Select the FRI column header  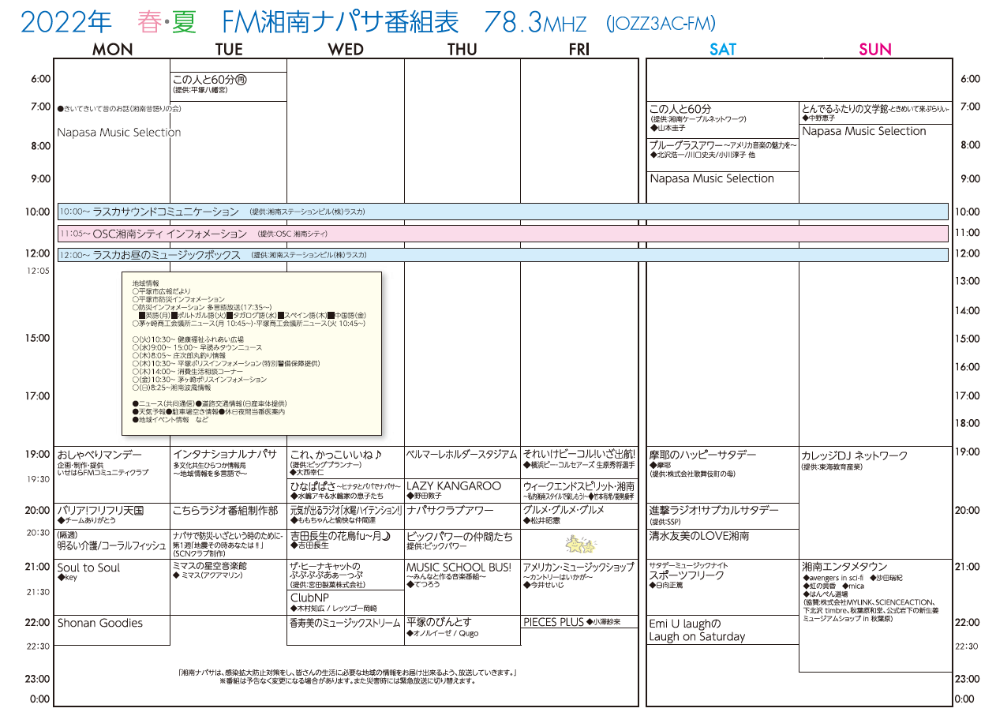coord(579,49)
